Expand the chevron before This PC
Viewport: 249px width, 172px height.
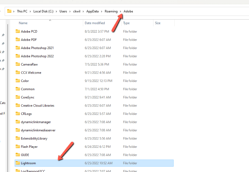14,11
